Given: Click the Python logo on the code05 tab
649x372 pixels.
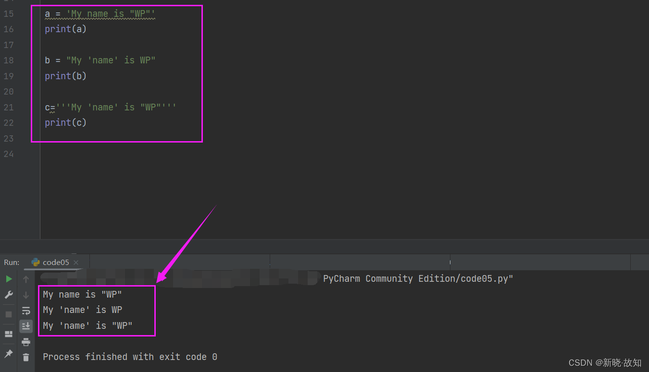Looking at the screenshot, I should pos(35,262).
